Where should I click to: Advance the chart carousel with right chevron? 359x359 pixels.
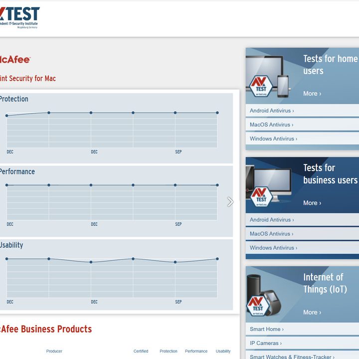(x=230, y=202)
